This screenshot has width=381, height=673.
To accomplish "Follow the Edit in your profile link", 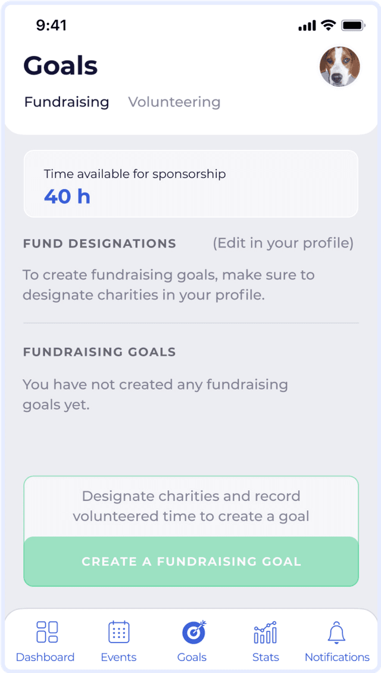I will click(283, 243).
